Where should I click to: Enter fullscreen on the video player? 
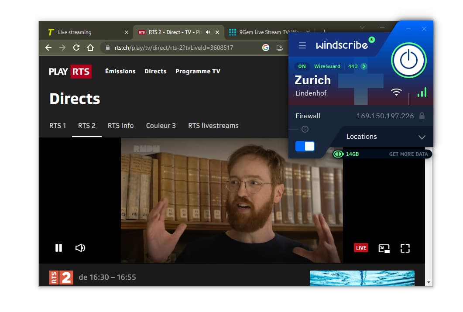(x=405, y=249)
